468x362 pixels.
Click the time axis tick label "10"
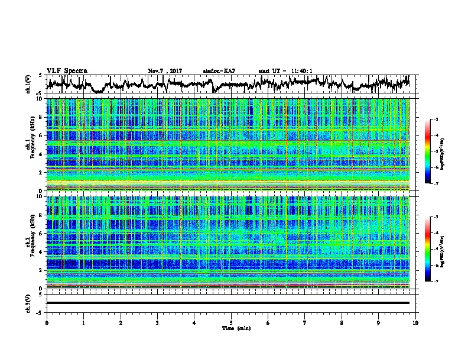(x=415, y=323)
